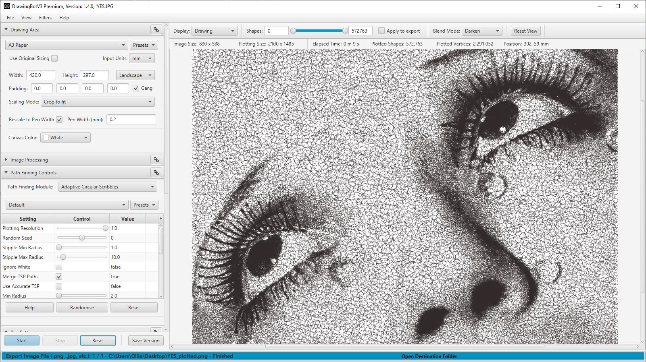Click the Setting column header
Screen dimensions: 646x362
(28, 219)
